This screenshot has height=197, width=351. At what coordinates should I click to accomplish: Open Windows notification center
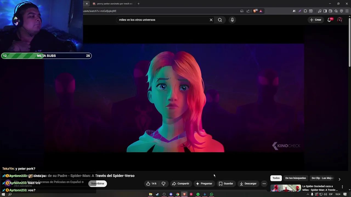coord(345,194)
